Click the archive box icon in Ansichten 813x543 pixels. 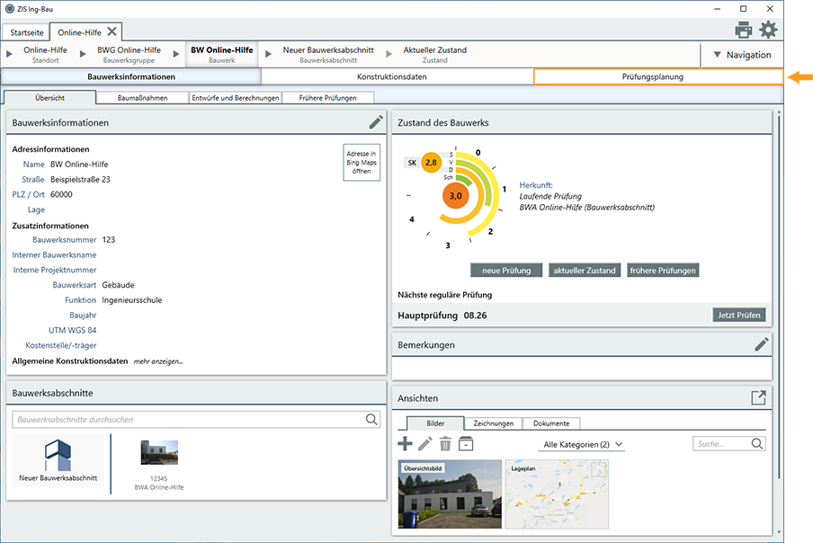[x=465, y=443]
